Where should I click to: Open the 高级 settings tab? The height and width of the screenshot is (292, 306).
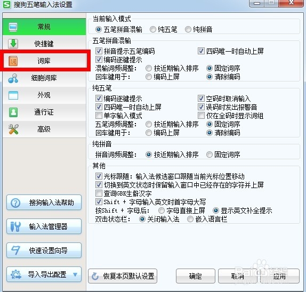coord(44,129)
